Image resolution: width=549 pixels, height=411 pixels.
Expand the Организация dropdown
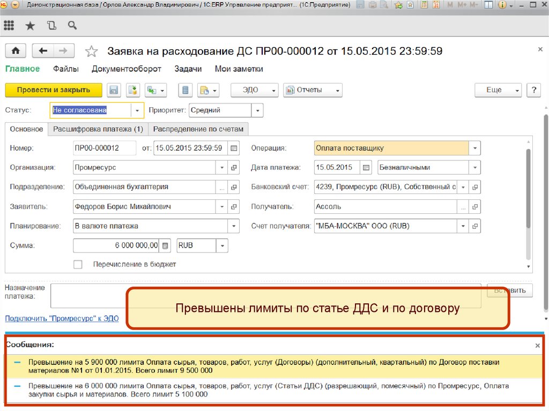(x=221, y=168)
